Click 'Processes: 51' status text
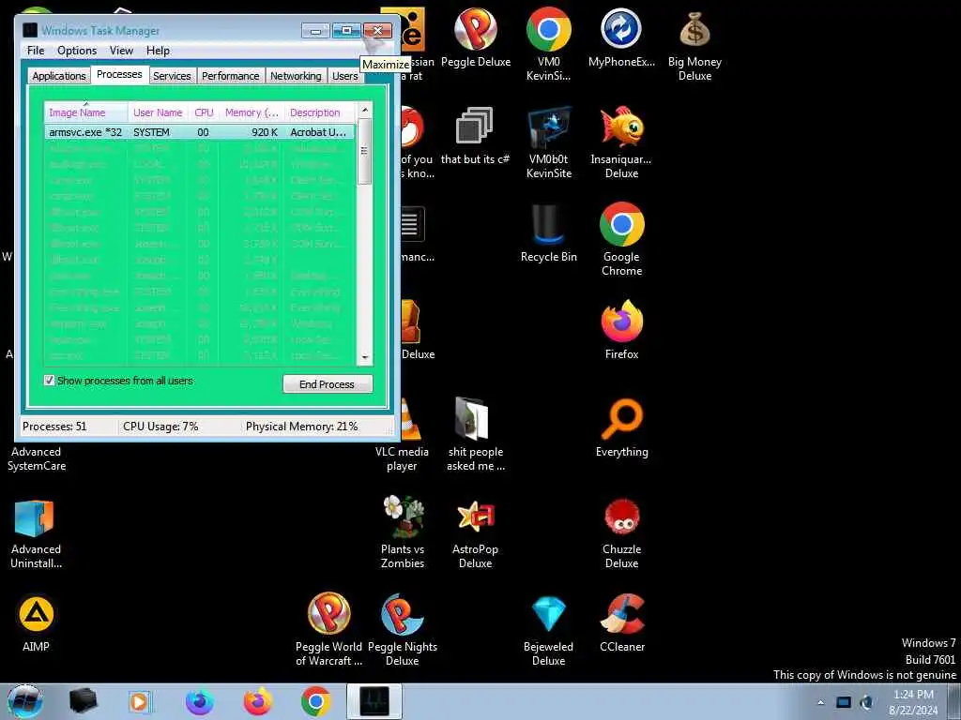This screenshot has width=961, height=720. pyautogui.click(x=54, y=427)
